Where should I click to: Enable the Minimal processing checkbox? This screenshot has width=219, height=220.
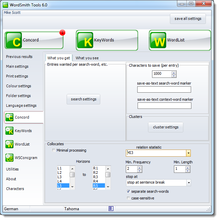click(54, 150)
